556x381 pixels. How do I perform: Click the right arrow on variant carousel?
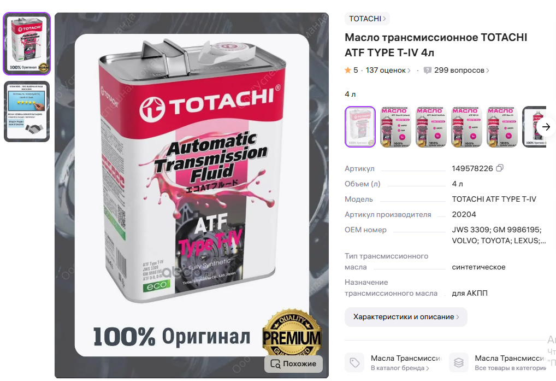click(546, 127)
